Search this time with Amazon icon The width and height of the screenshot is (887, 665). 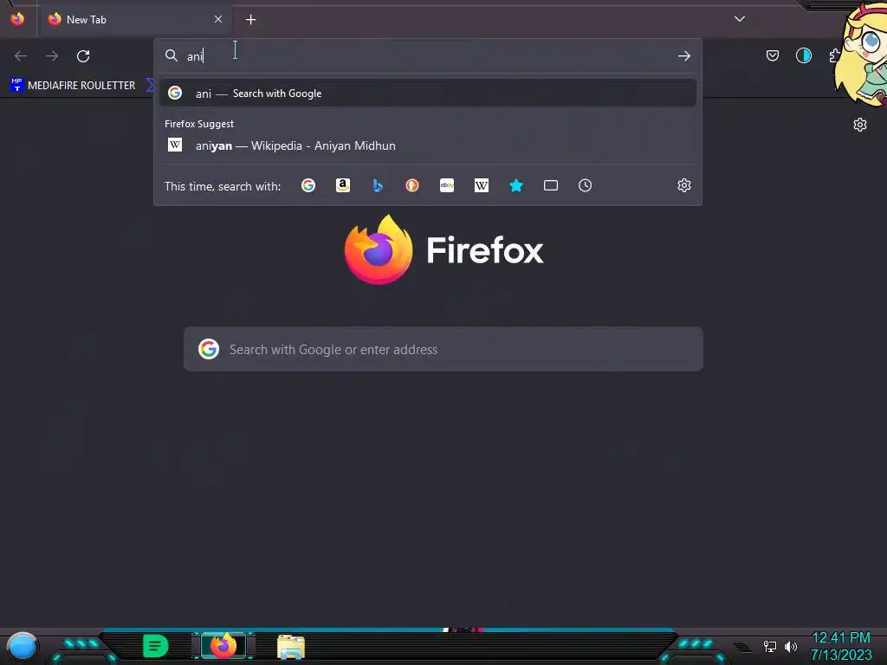pyautogui.click(x=343, y=185)
